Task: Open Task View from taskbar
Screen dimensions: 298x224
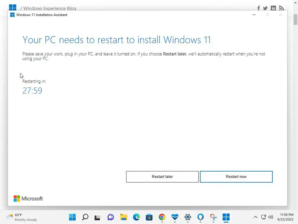Action: pos(98,217)
